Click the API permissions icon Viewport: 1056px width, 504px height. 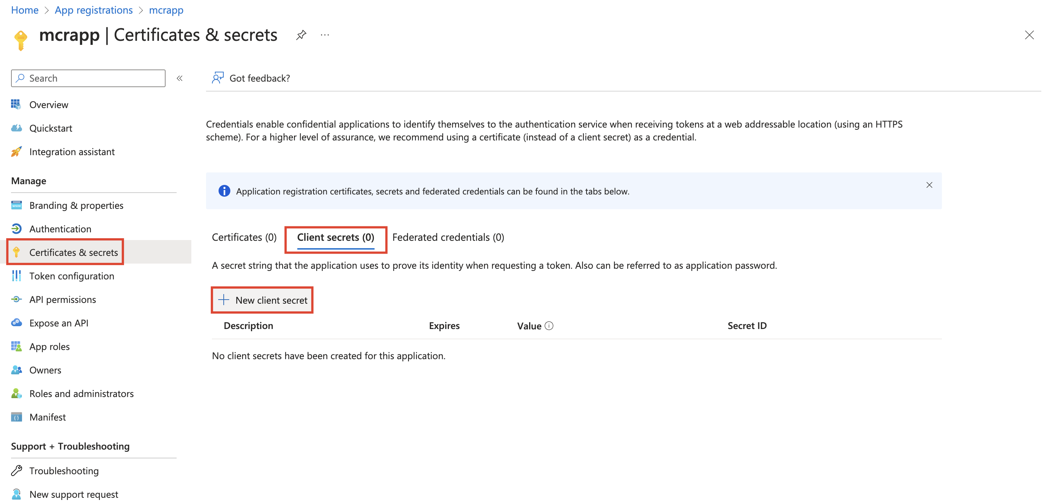coord(17,299)
